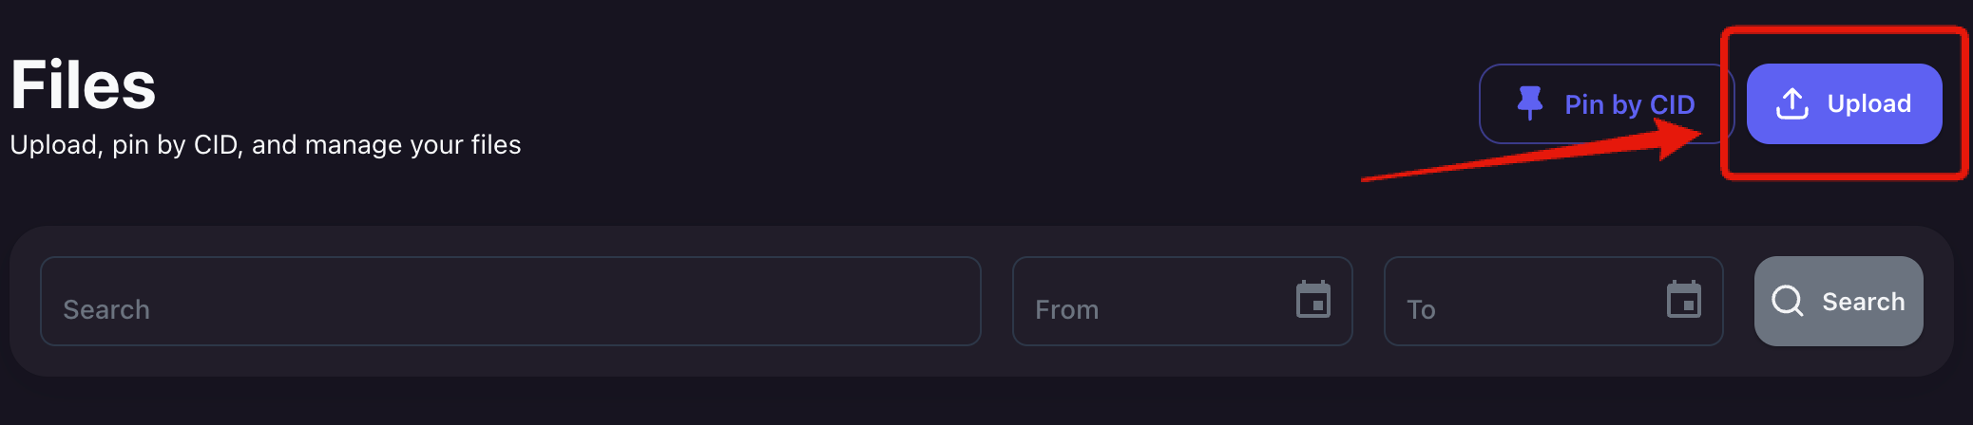Viewport: 1973px width, 425px height.
Task: Click the pushpin icon in Pin by CID
Action: click(1529, 103)
